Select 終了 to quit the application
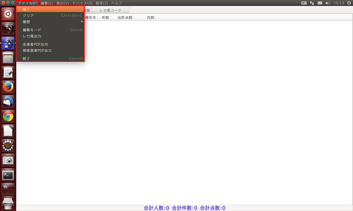The image size is (353, 211). pos(50,59)
